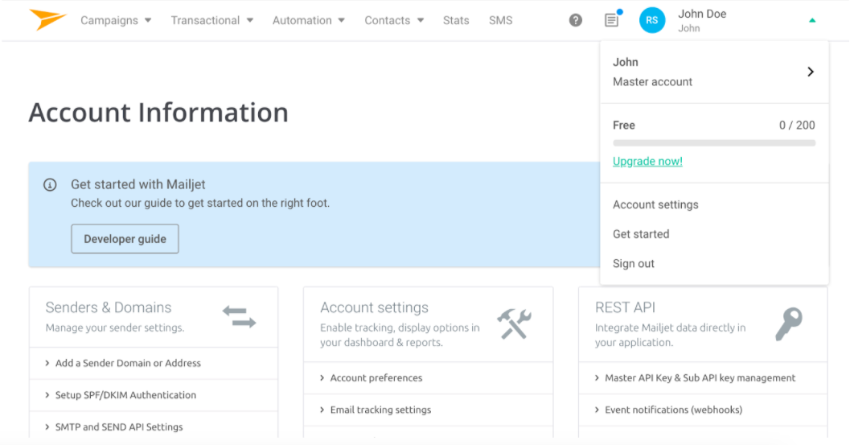Open the news notifications icon
This screenshot has height=445, width=850.
pyautogui.click(x=612, y=20)
